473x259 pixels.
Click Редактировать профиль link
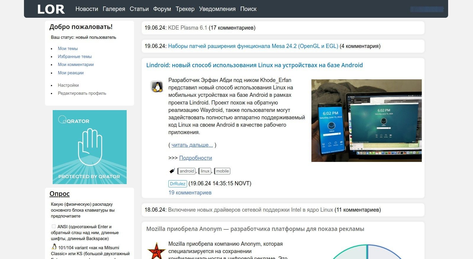point(82,93)
